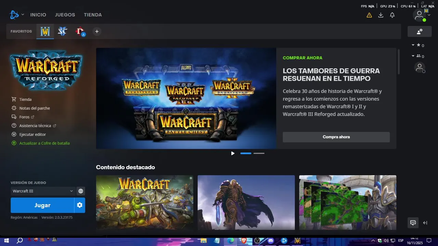
Task: Expand the dropdown arrow beside Battle.net logo
Action: (x=23, y=15)
